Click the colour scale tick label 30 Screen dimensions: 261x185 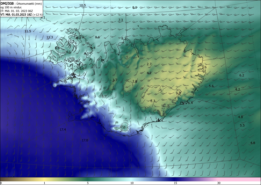[x=219, y=183]
